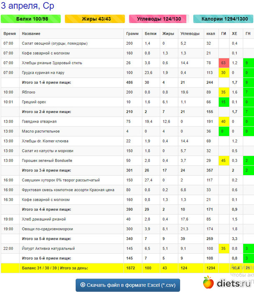Screen dimensions: 254x292
Task: Select Йогурт Активиа натуральный entry
Action: 48,249
